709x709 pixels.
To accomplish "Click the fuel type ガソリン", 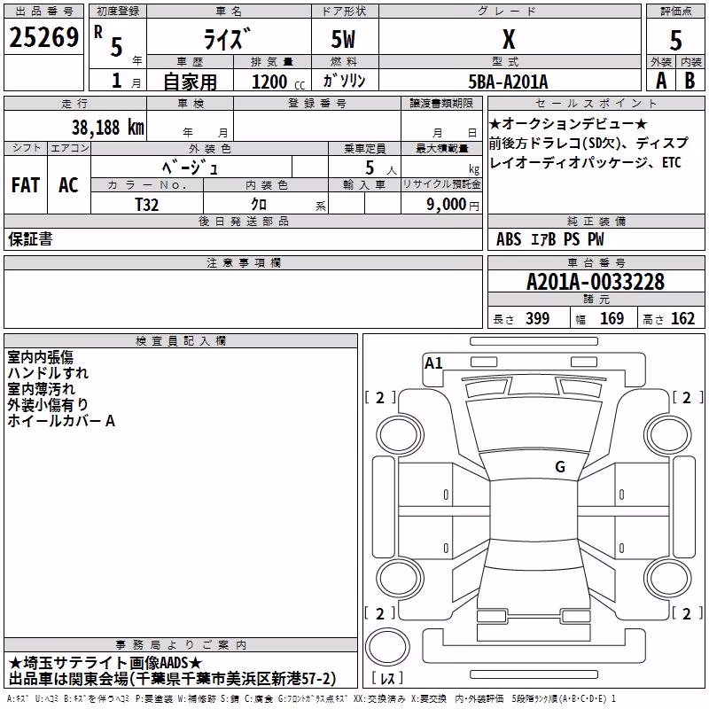I will pos(344,81).
